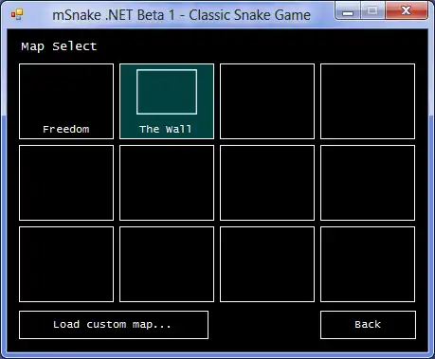The height and width of the screenshot is (359, 435).
Task: Close the mSnake window
Action: (407, 10)
